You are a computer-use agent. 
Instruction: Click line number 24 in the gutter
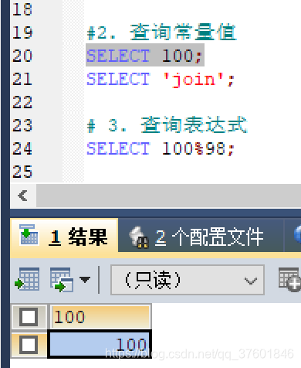(22, 148)
